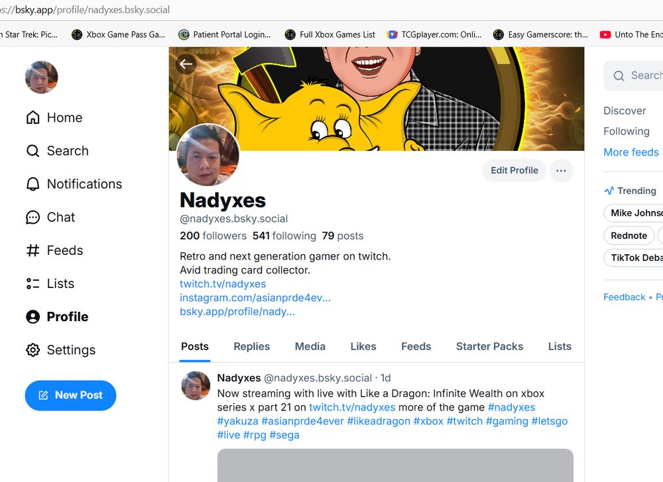The height and width of the screenshot is (482, 663).
Task: Click the Search field at right
Action: pyautogui.click(x=634, y=75)
